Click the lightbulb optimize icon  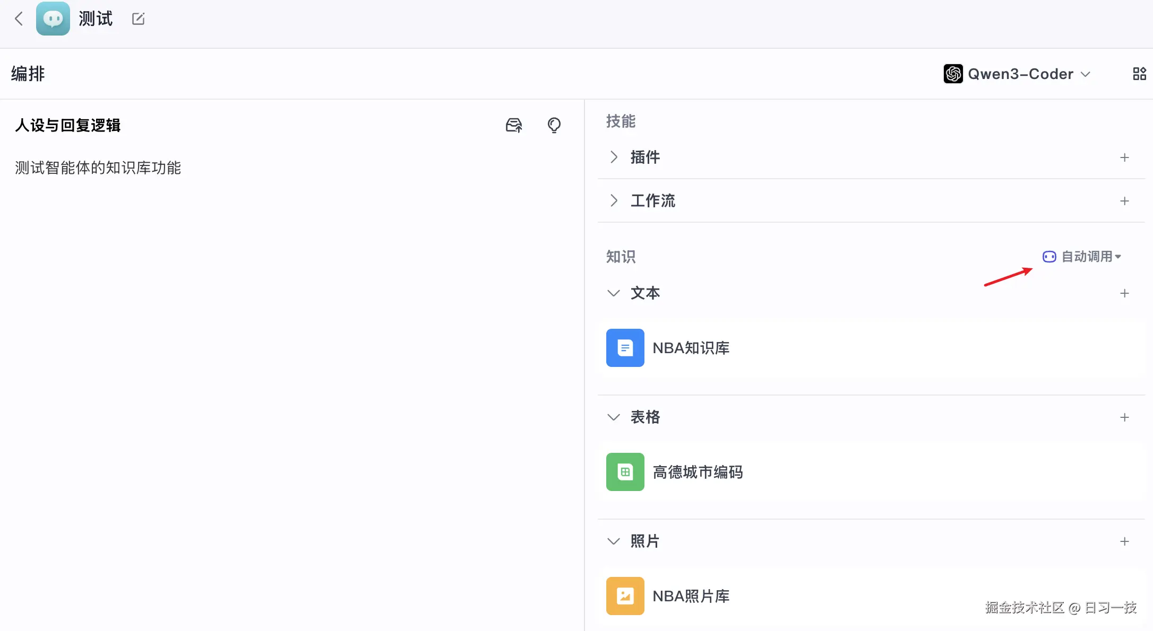[x=554, y=125]
